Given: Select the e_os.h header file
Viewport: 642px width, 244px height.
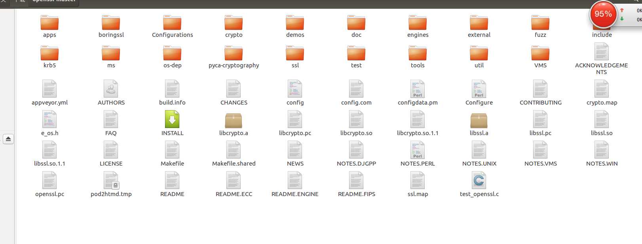Looking at the screenshot, I should pyautogui.click(x=49, y=119).
